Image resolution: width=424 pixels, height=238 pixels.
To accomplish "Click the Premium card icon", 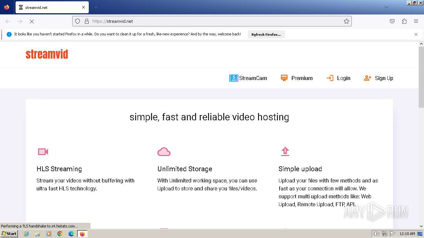I will click(284, 78).
